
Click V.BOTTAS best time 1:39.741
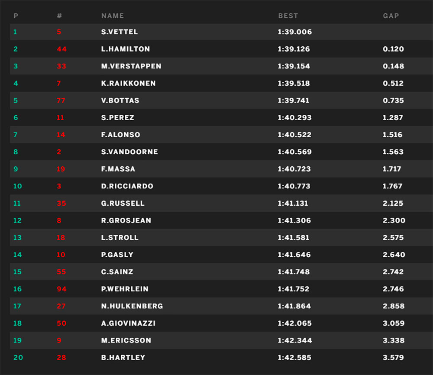point(293,100)
